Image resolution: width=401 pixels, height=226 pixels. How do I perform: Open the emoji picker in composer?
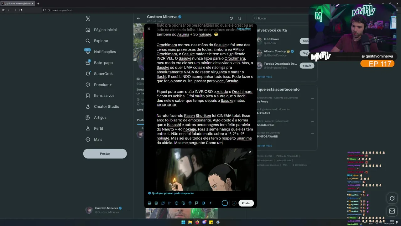(x=176, y=203)
